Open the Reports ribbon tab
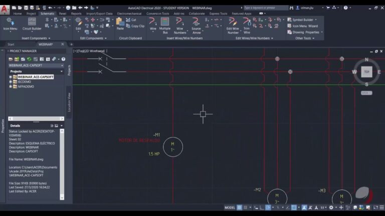The width and height of the screenshot is (385, 216). [x=76, y=13]
